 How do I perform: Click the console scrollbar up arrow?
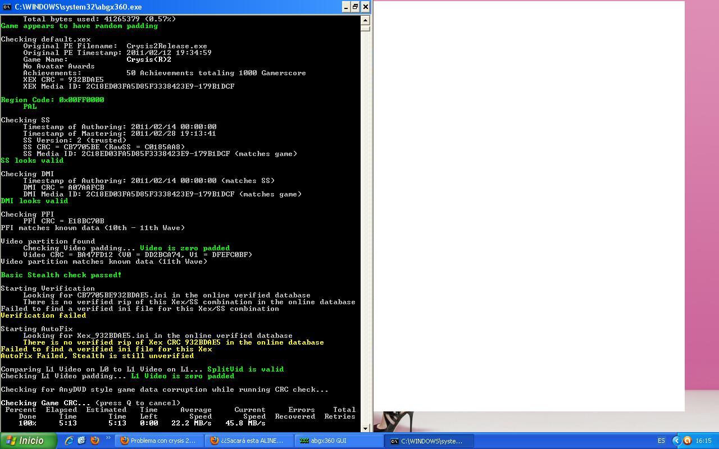coord(365,20)
